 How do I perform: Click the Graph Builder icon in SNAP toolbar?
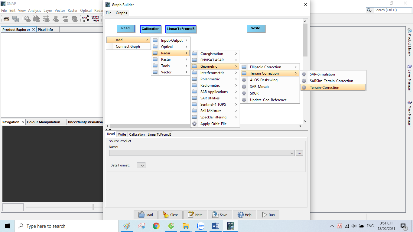86,19
